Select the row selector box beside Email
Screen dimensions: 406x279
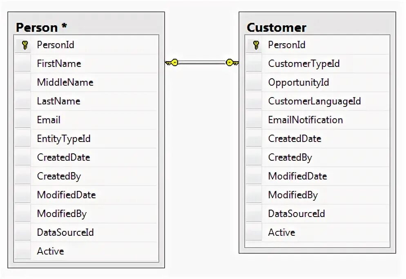point(23,120)
